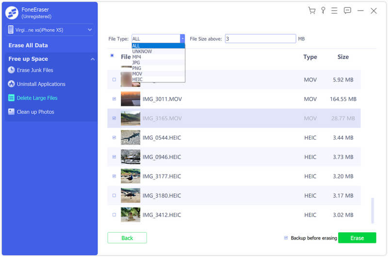Collapse the Free up Space section
Image resolution: width=388 pixels, height=257 pixels.
coord(92,59)
